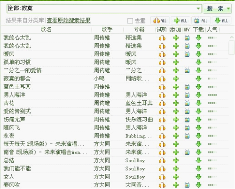
Task: Click the results scrollbar up arrow
Action: [232, 37]
